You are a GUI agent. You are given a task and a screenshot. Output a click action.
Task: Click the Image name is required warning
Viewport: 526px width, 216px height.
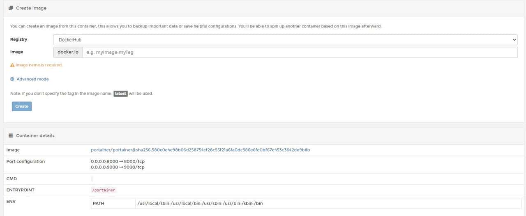point(39,65)
